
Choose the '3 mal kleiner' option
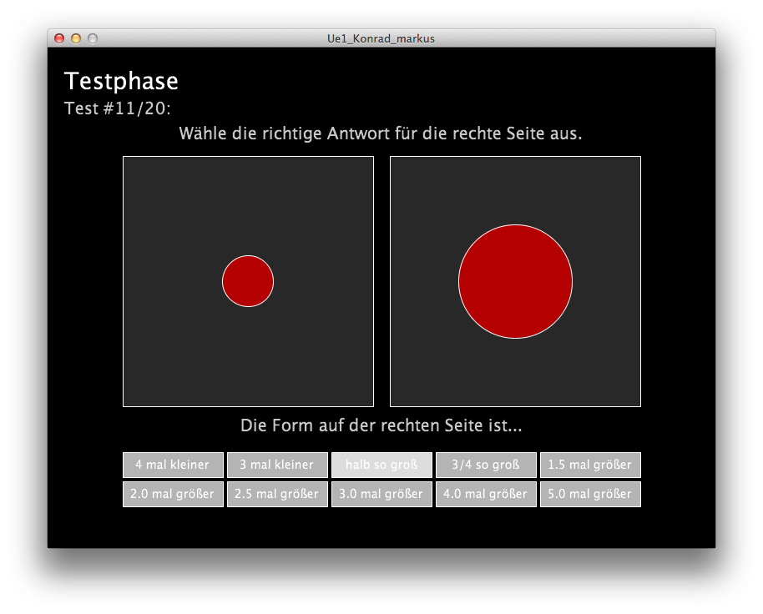pos(277,465)
